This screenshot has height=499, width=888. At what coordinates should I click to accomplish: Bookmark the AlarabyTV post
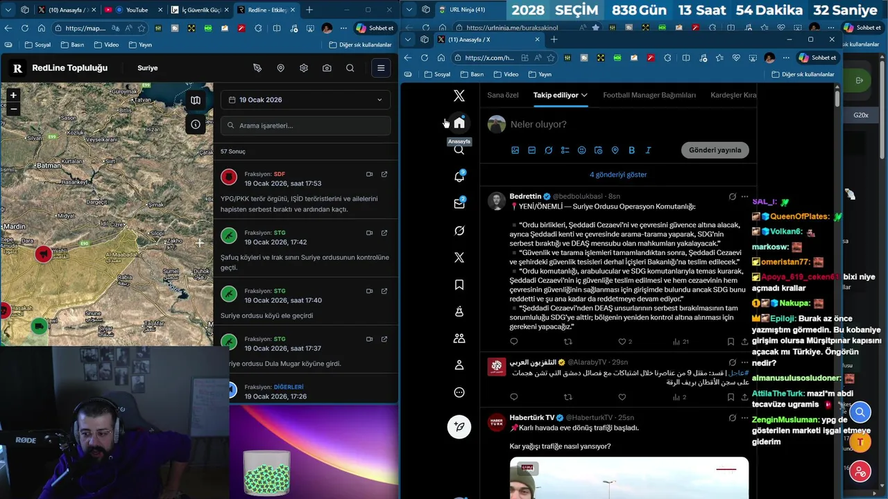(x=731, y=397)
